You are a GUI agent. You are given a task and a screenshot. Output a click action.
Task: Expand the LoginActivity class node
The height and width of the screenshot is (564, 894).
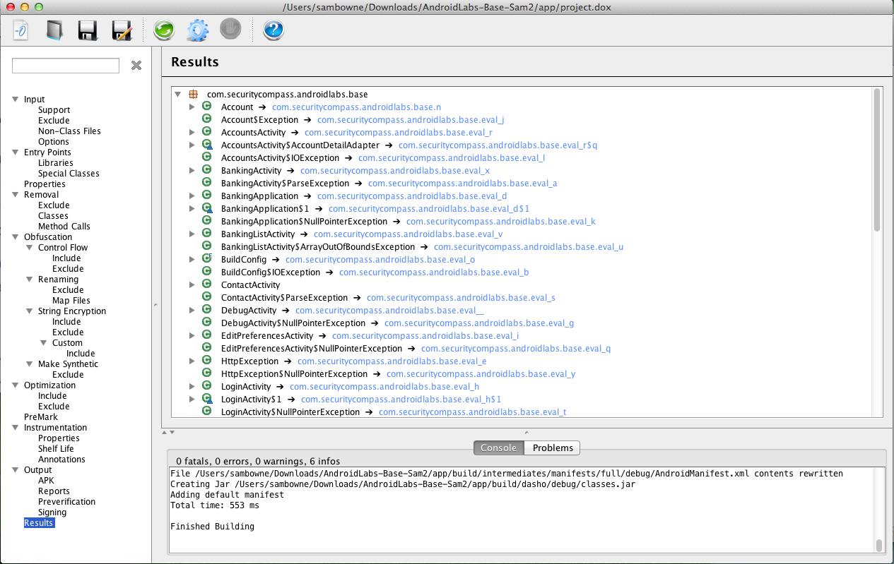click(x=192, y=386)
